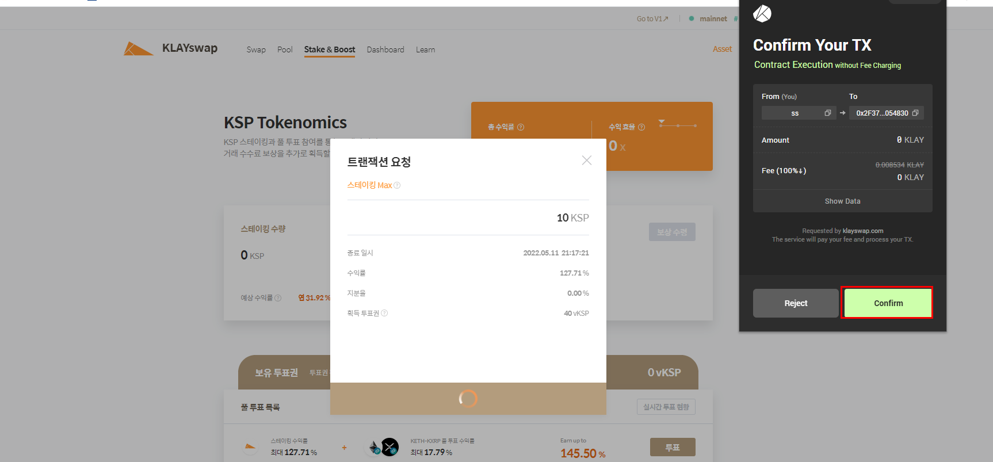Click the 수익 효율 info icon
Screen dimensions: 993x462
pyautogui.click(x=641, y=127)
